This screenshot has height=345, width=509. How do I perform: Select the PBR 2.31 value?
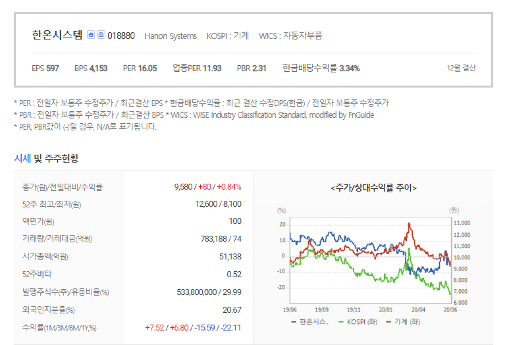(252, 68)
